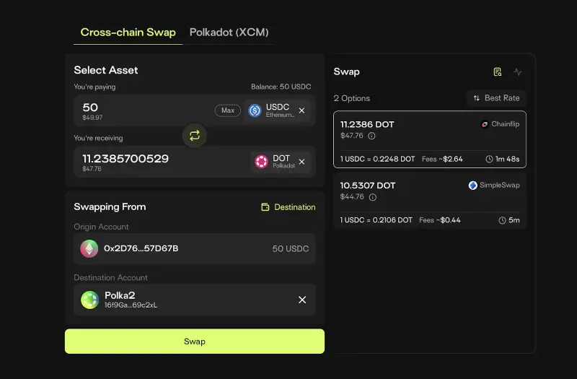Clear the Polka2 destination account

point(302,300)
